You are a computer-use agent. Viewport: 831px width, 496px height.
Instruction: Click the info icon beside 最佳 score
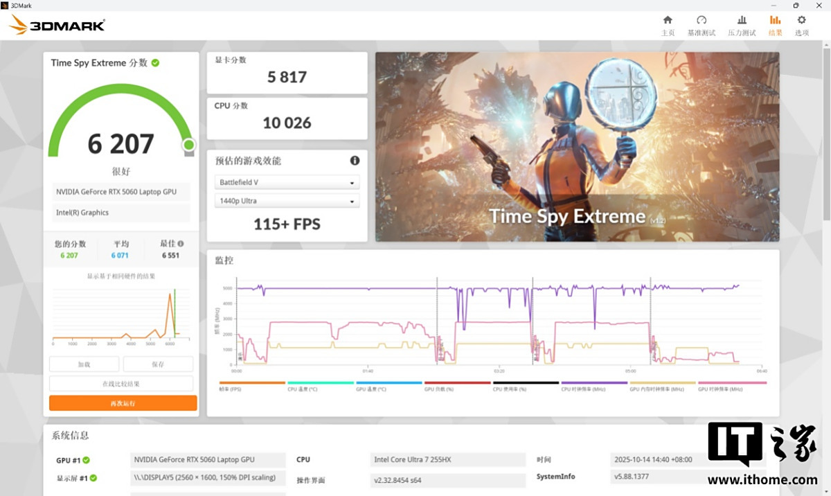tap(181, 244)
